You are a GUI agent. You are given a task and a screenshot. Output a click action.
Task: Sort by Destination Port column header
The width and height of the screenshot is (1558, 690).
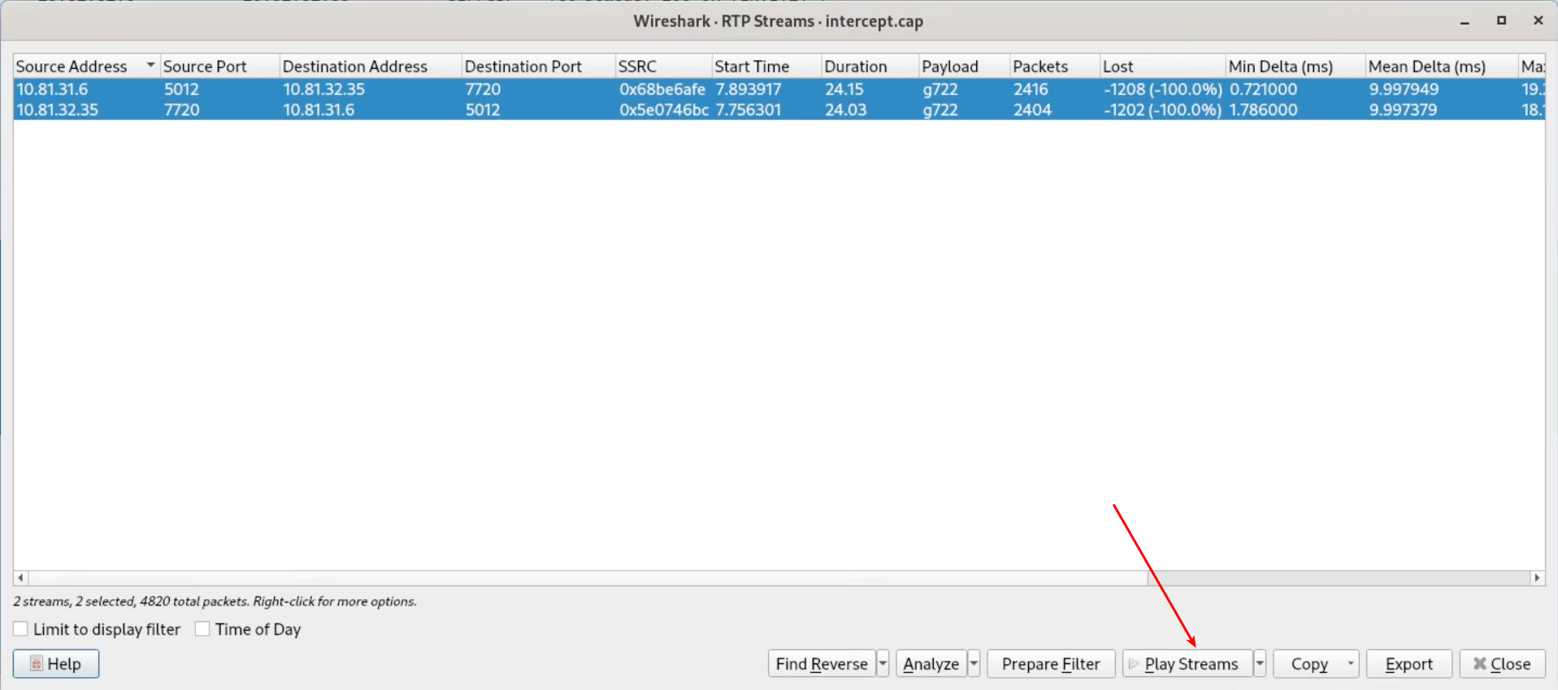tap(538, 67)
